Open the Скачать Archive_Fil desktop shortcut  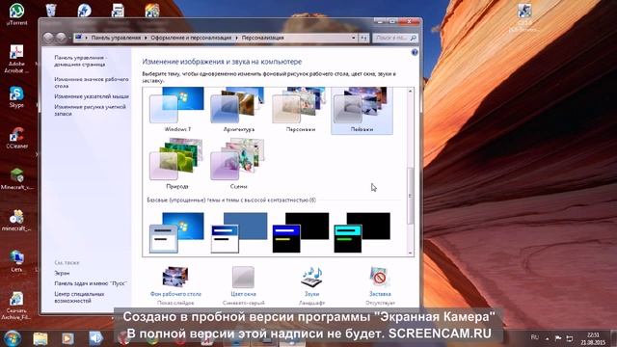click(16, 306)
